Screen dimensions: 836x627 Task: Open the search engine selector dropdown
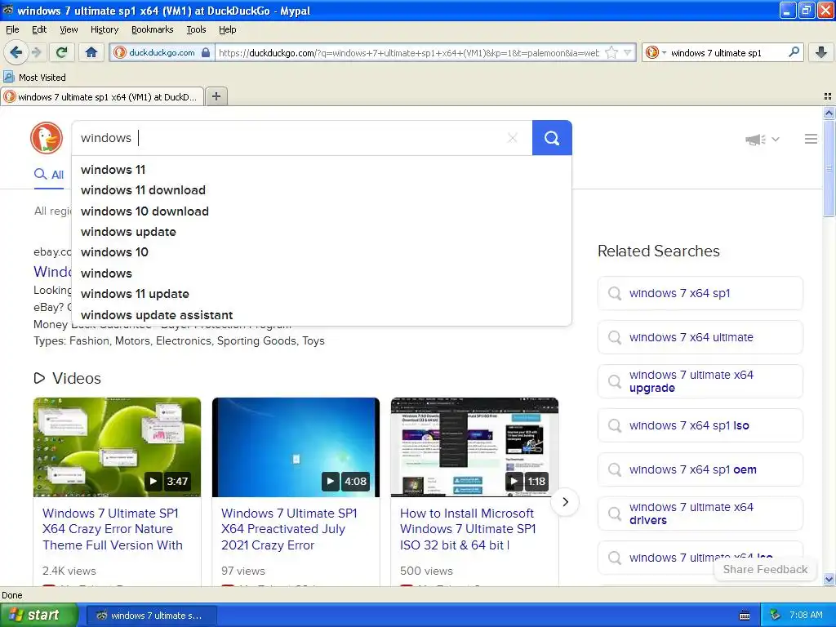pos(656,52)
